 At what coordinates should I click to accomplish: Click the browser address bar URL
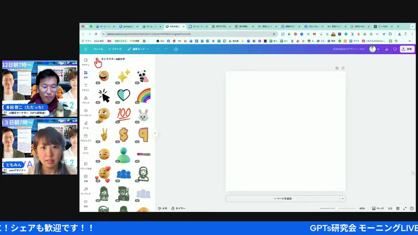[149, 34]
